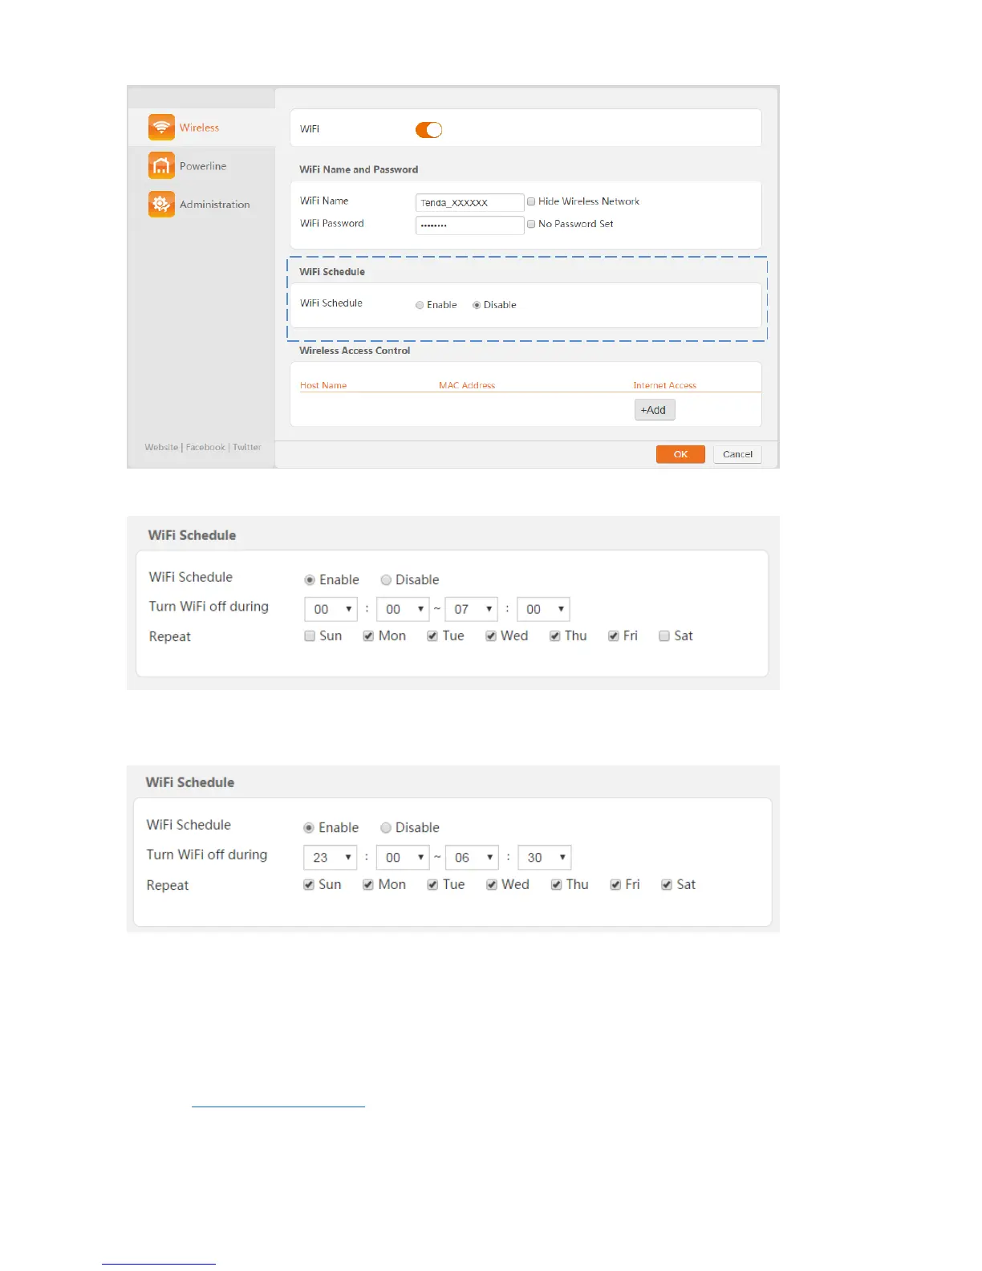Select Disable radio in the 00:00~07:00 schedule
This screenshot has height=1271, width=982.
click(x=386, y=580)
